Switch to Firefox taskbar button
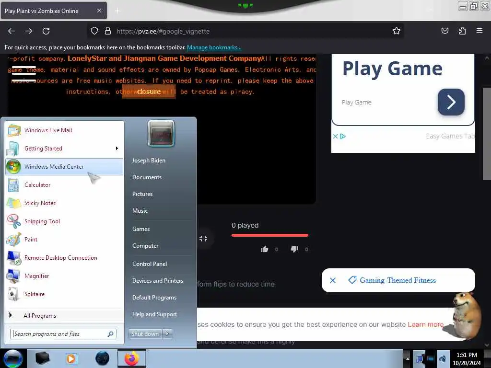 click(132, 358)
